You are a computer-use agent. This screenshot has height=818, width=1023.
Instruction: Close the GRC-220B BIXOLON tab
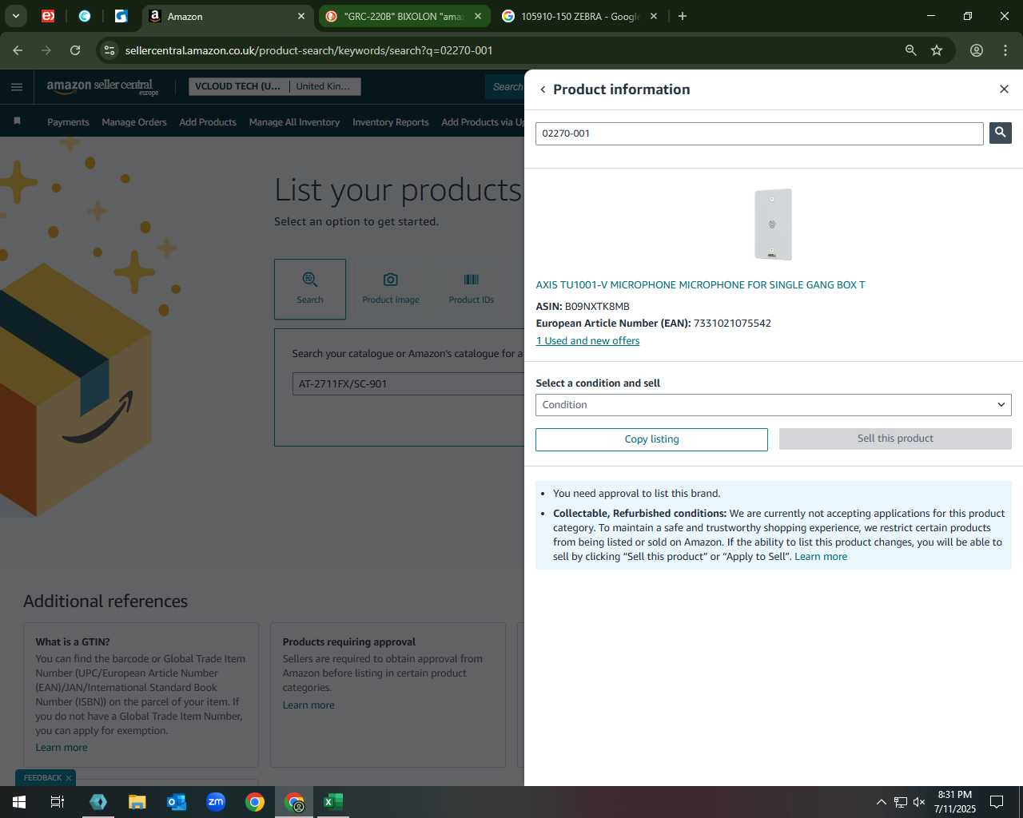(x=478, y=16)
